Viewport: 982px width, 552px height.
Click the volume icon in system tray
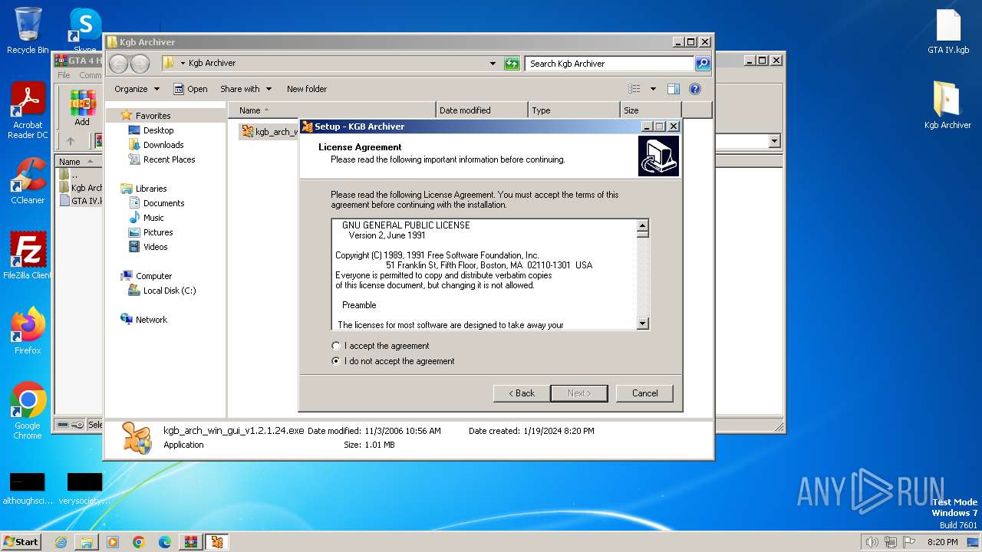point(872,542)
